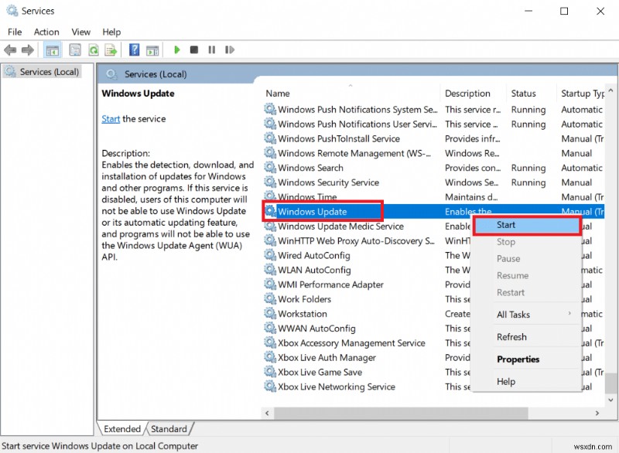Click the forward navigation arrow
The height and width of the screenshot is (453, 619).
click(x=28, y=49)
